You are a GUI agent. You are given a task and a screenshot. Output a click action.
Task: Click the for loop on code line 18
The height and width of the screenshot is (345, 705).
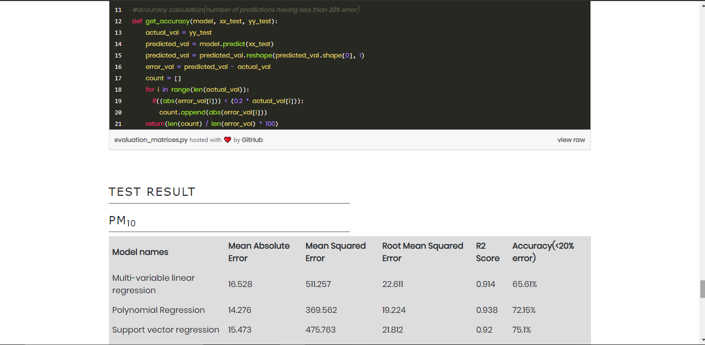(x=198, y=90)
